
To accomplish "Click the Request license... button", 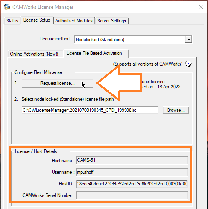I will tap(57, 83).
